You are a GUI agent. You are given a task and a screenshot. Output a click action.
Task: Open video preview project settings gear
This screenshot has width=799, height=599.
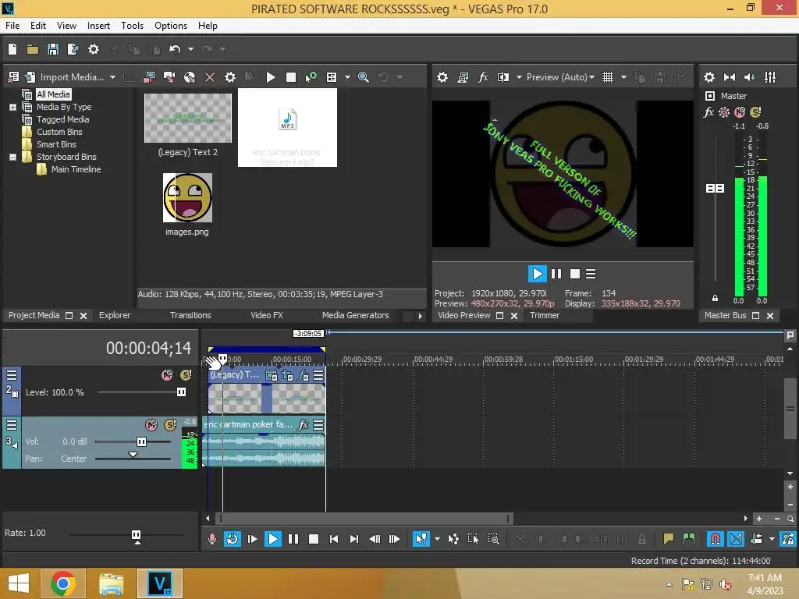click(442, 77)
